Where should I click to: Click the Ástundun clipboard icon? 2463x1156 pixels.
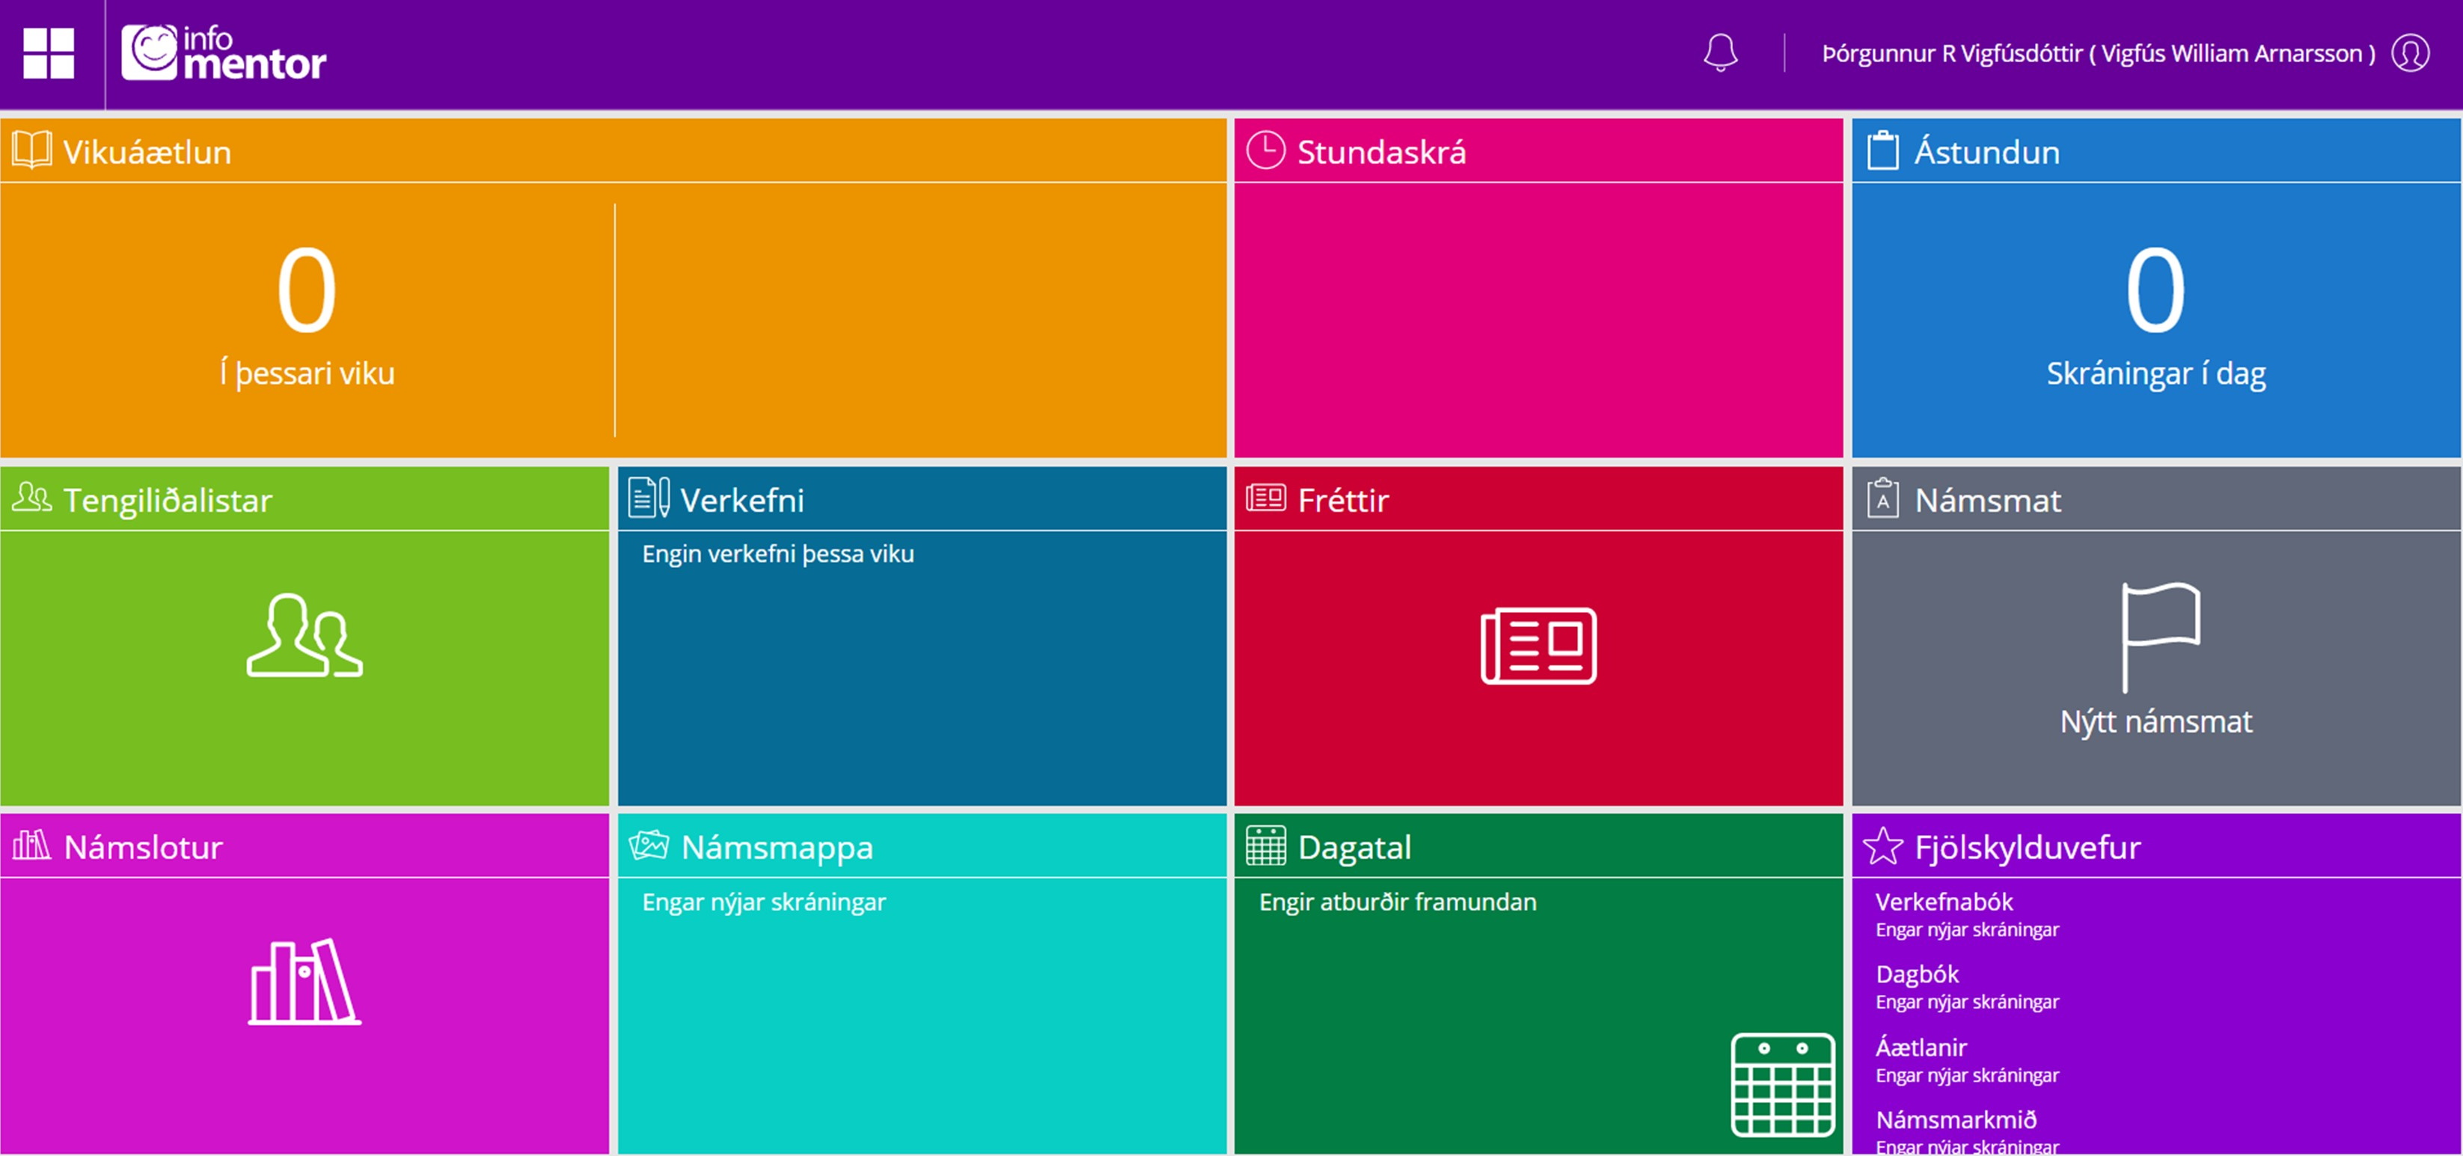tap(1882, 151)
